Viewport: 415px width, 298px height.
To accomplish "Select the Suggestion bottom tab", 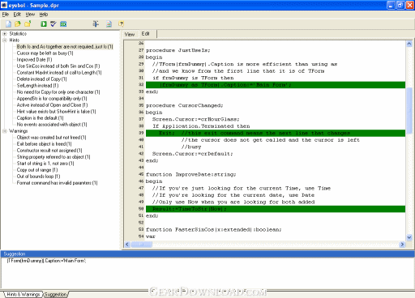I will pyautogui.click(x=55, y=294).
